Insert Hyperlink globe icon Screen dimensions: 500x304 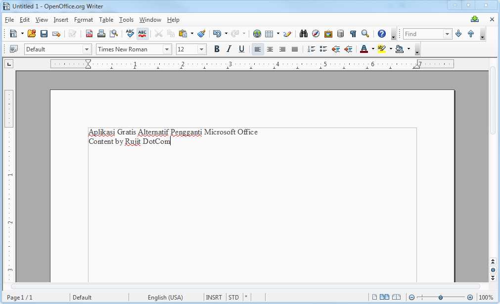pos(257,34)
